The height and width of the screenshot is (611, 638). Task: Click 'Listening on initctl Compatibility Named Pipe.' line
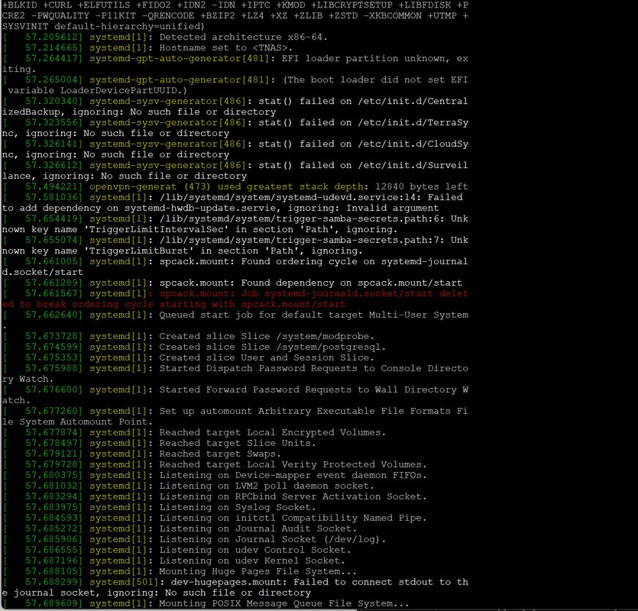293,517
